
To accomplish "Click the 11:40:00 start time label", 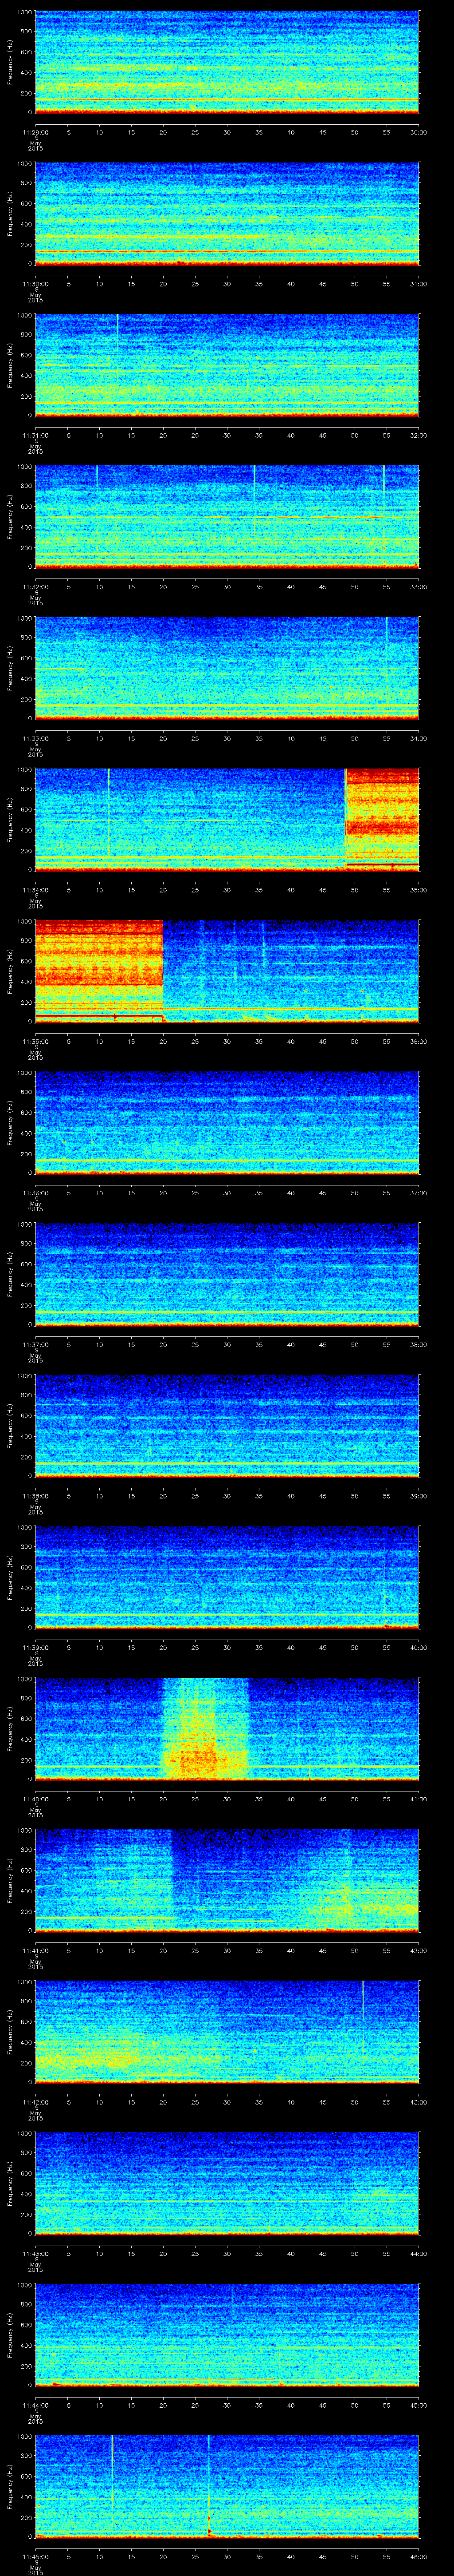I will [35, 1799].
